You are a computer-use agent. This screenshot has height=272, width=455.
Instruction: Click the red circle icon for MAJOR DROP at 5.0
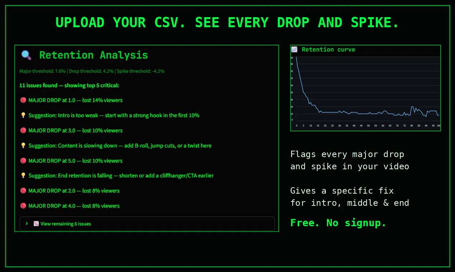[23, 161]
